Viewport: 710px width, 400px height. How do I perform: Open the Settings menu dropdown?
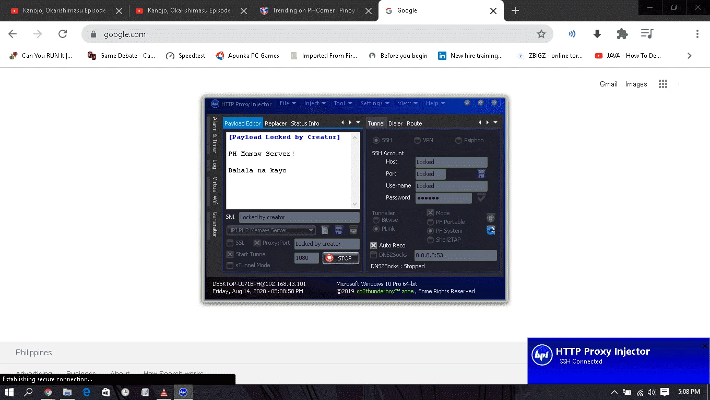click(375, 103)
